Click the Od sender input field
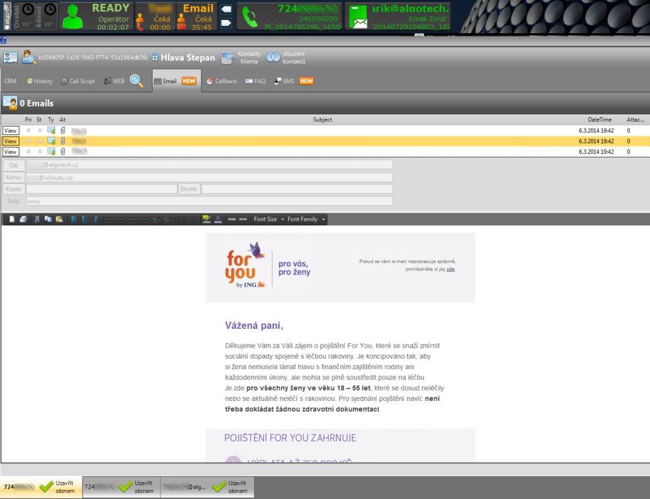650x499 pixels. pyautogui.click(x=209, y=165)
